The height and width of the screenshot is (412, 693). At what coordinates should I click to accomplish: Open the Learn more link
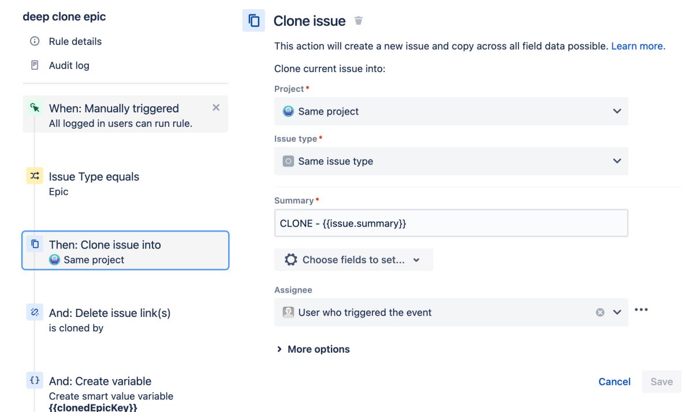638,46
